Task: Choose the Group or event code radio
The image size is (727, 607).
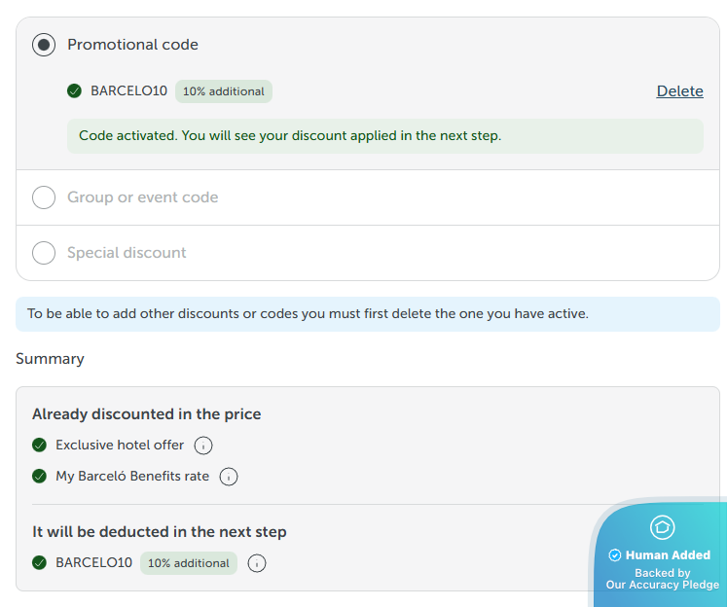Action: point(44,197)
